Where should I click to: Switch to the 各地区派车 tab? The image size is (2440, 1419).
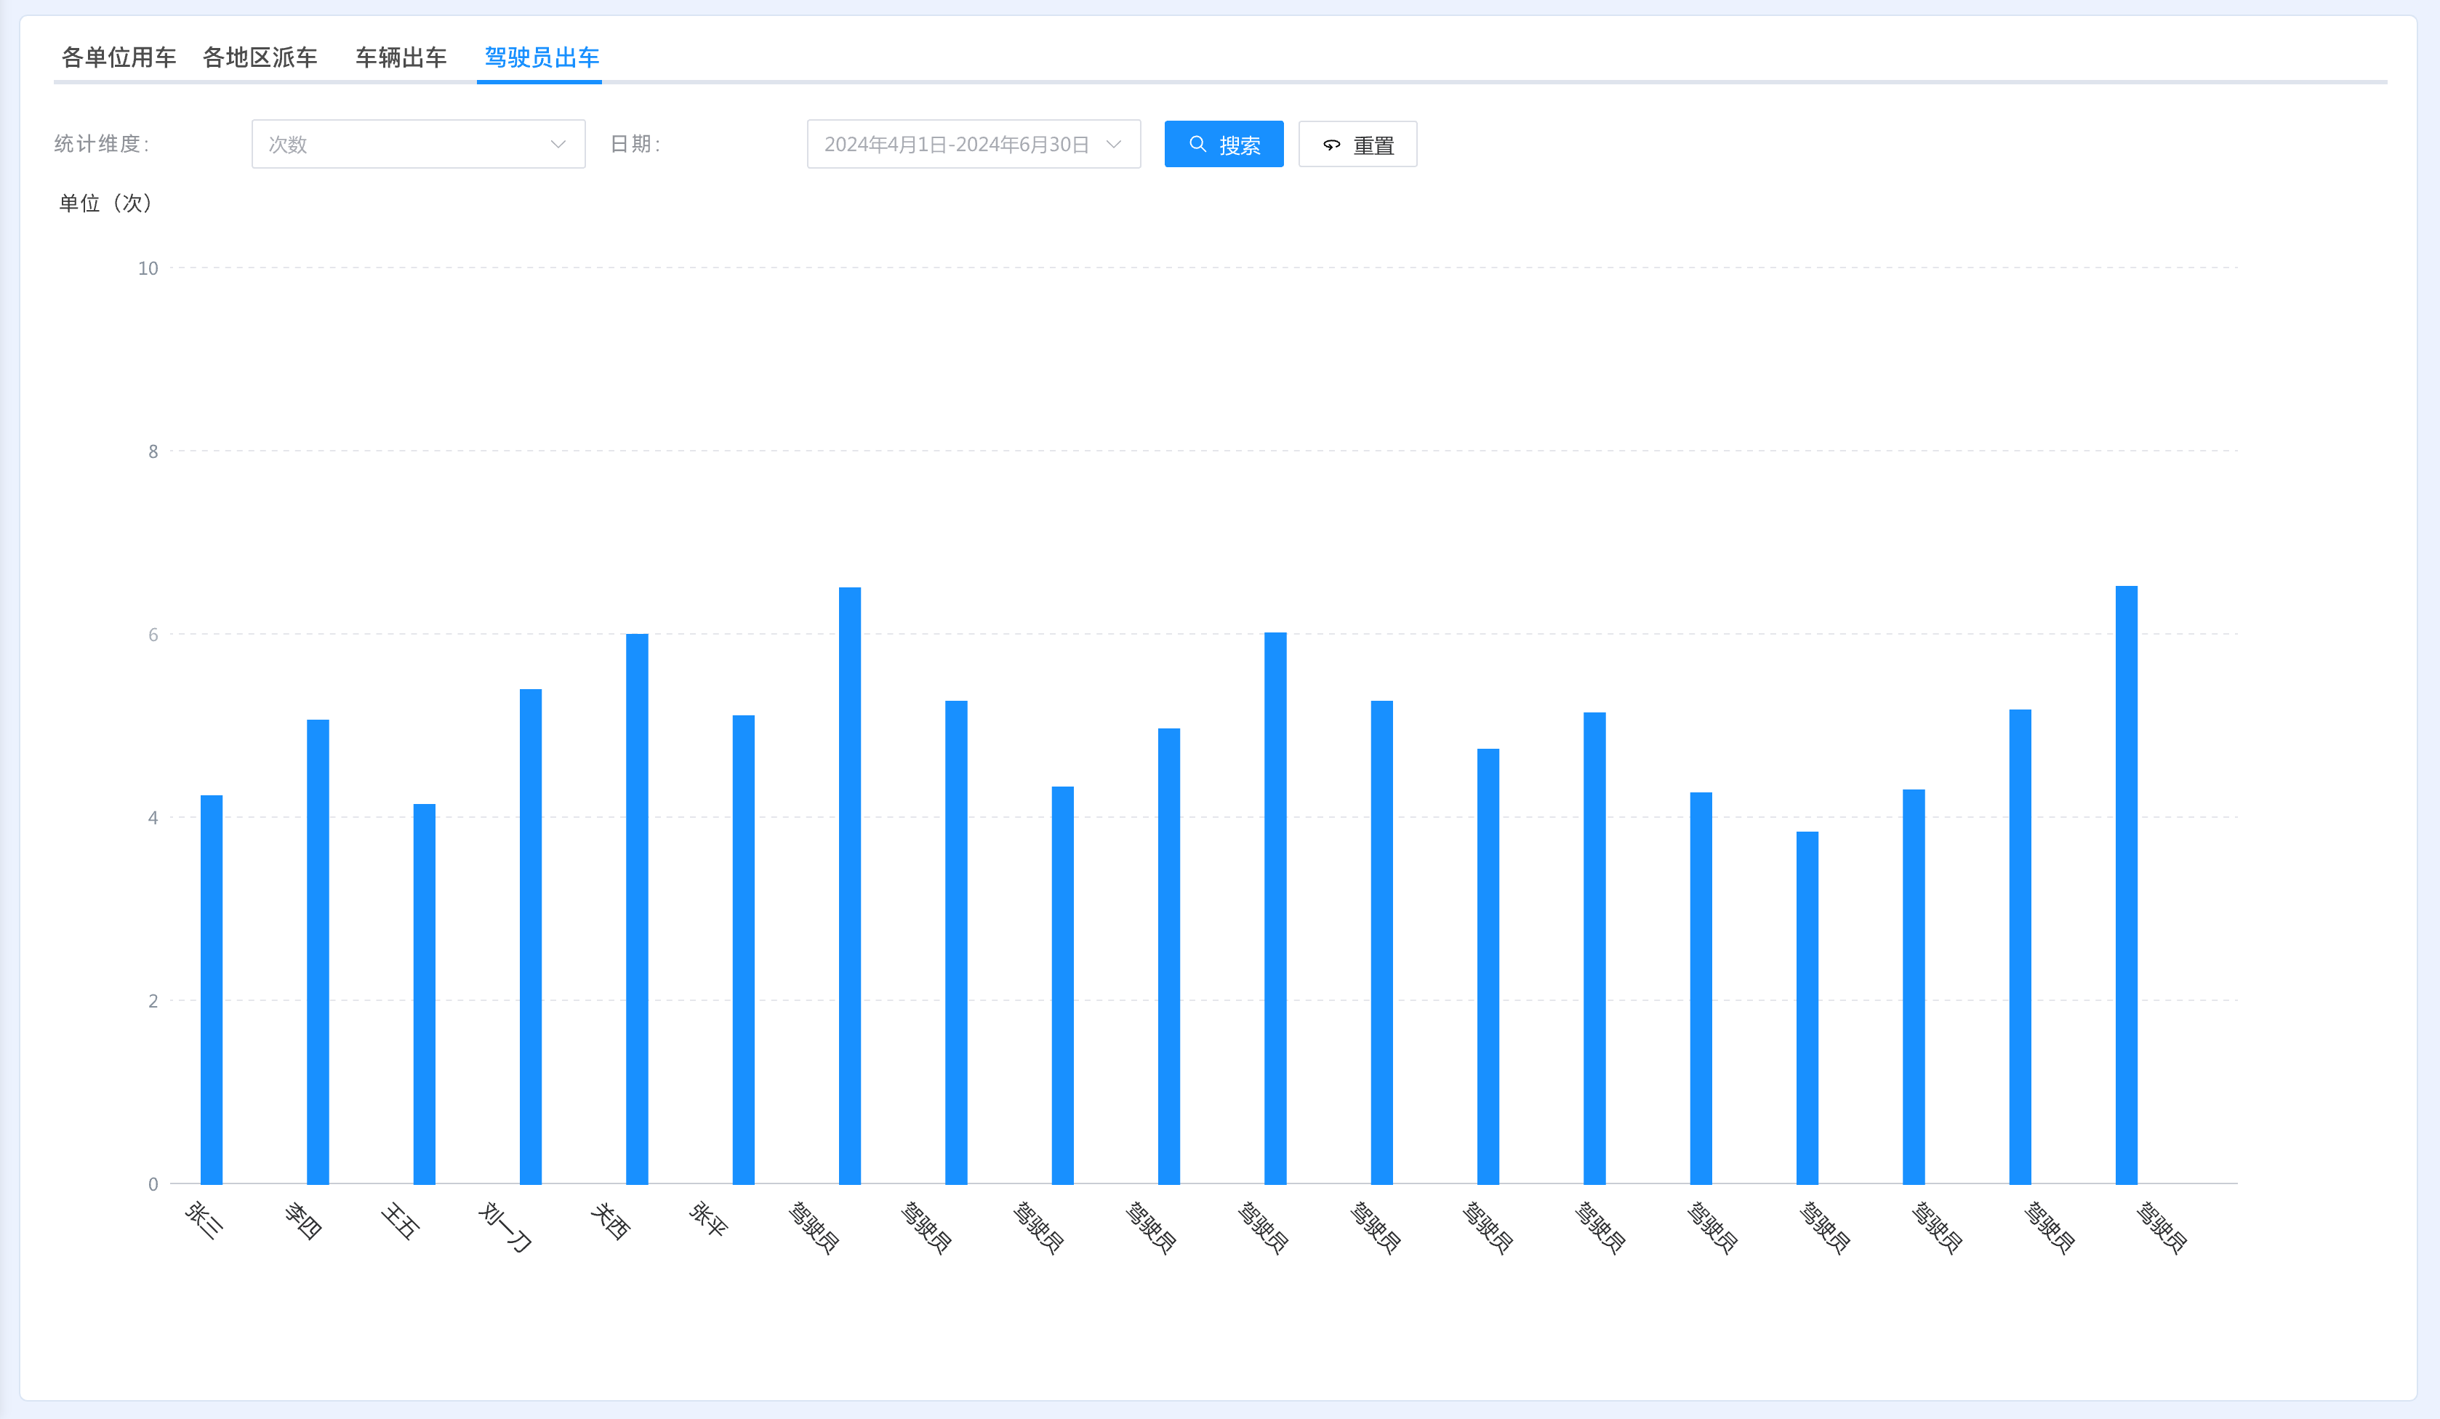point(260,57)
